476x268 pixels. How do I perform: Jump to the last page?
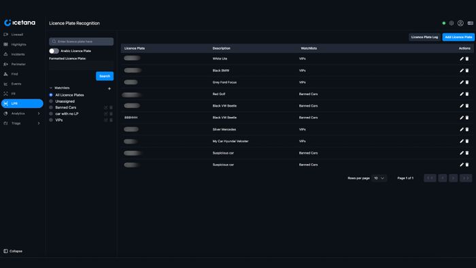tap(466, 178)
